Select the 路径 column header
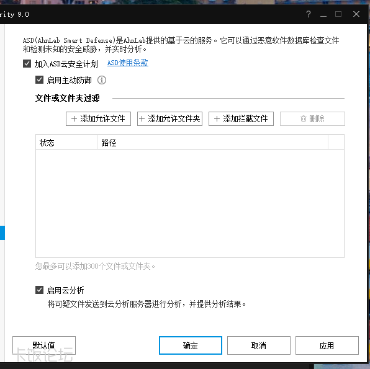Image resolution: width=370 pixels, height=369 pixels. pyautogui.click(x=213, y=143)
